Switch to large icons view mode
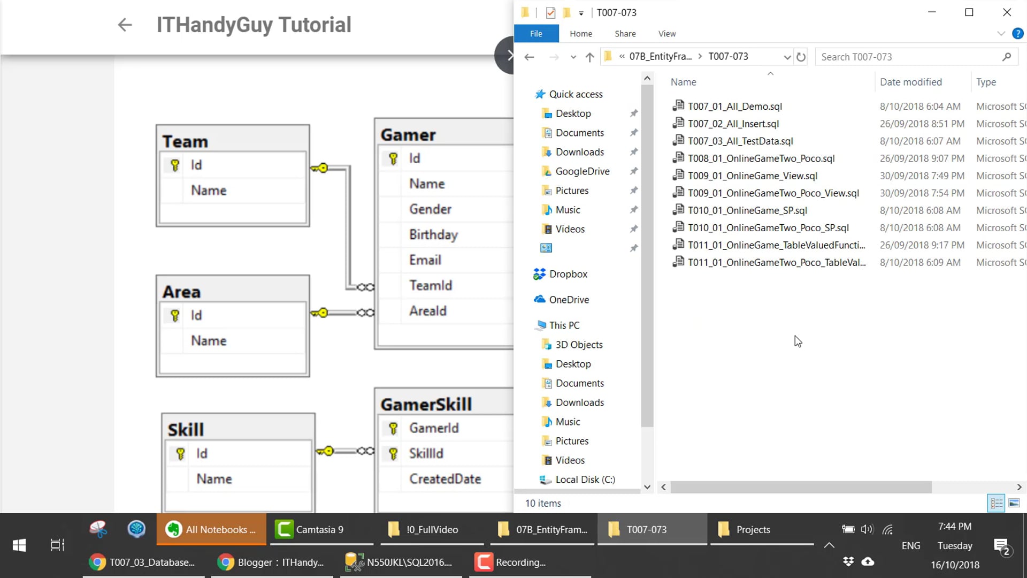 1014,503
